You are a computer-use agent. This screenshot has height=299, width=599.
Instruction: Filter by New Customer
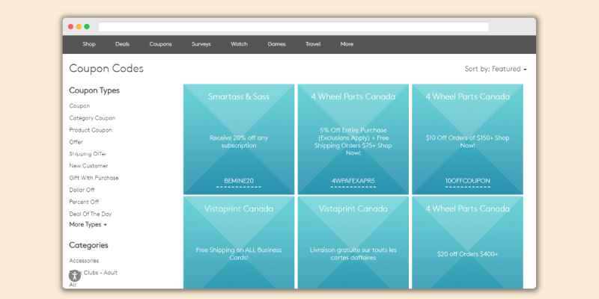(x=88, y=166)
